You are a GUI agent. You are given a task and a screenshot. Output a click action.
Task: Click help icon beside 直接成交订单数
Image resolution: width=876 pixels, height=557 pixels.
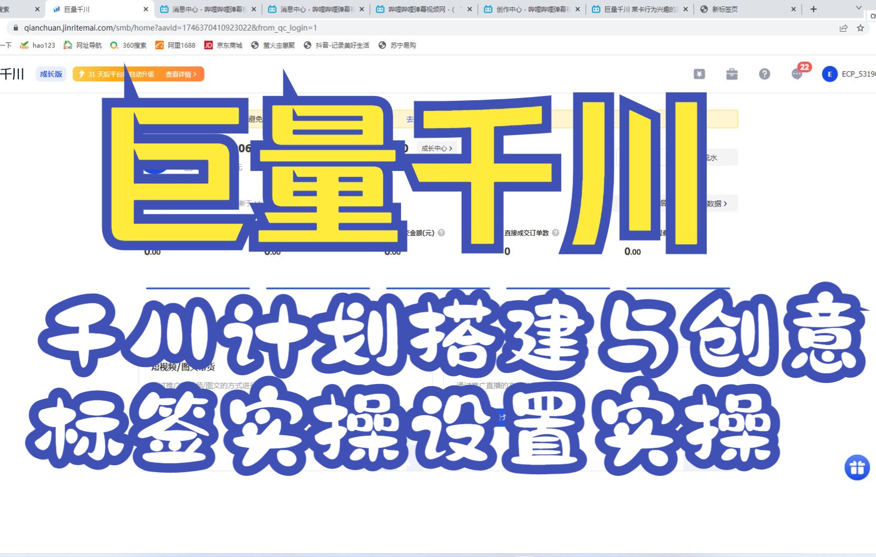[556, 233]
